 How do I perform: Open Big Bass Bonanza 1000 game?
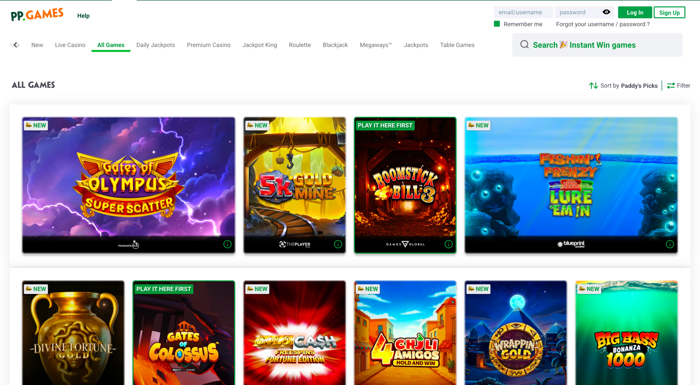point(626,333)
